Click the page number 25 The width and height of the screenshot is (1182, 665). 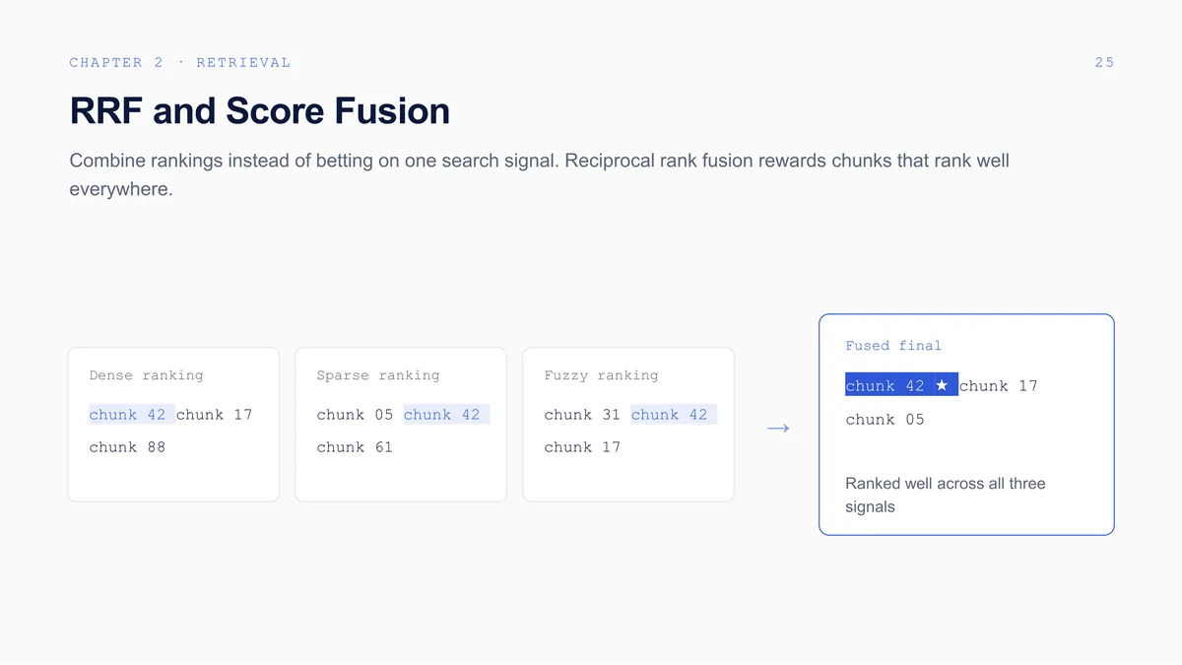point(1104,62)
